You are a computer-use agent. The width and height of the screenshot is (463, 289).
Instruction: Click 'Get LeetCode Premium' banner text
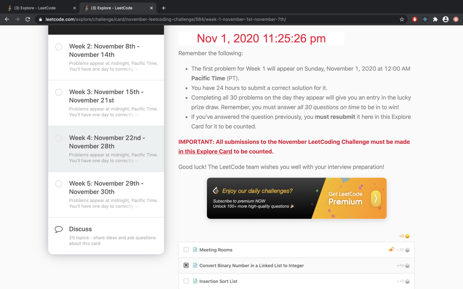pos(345,198)
